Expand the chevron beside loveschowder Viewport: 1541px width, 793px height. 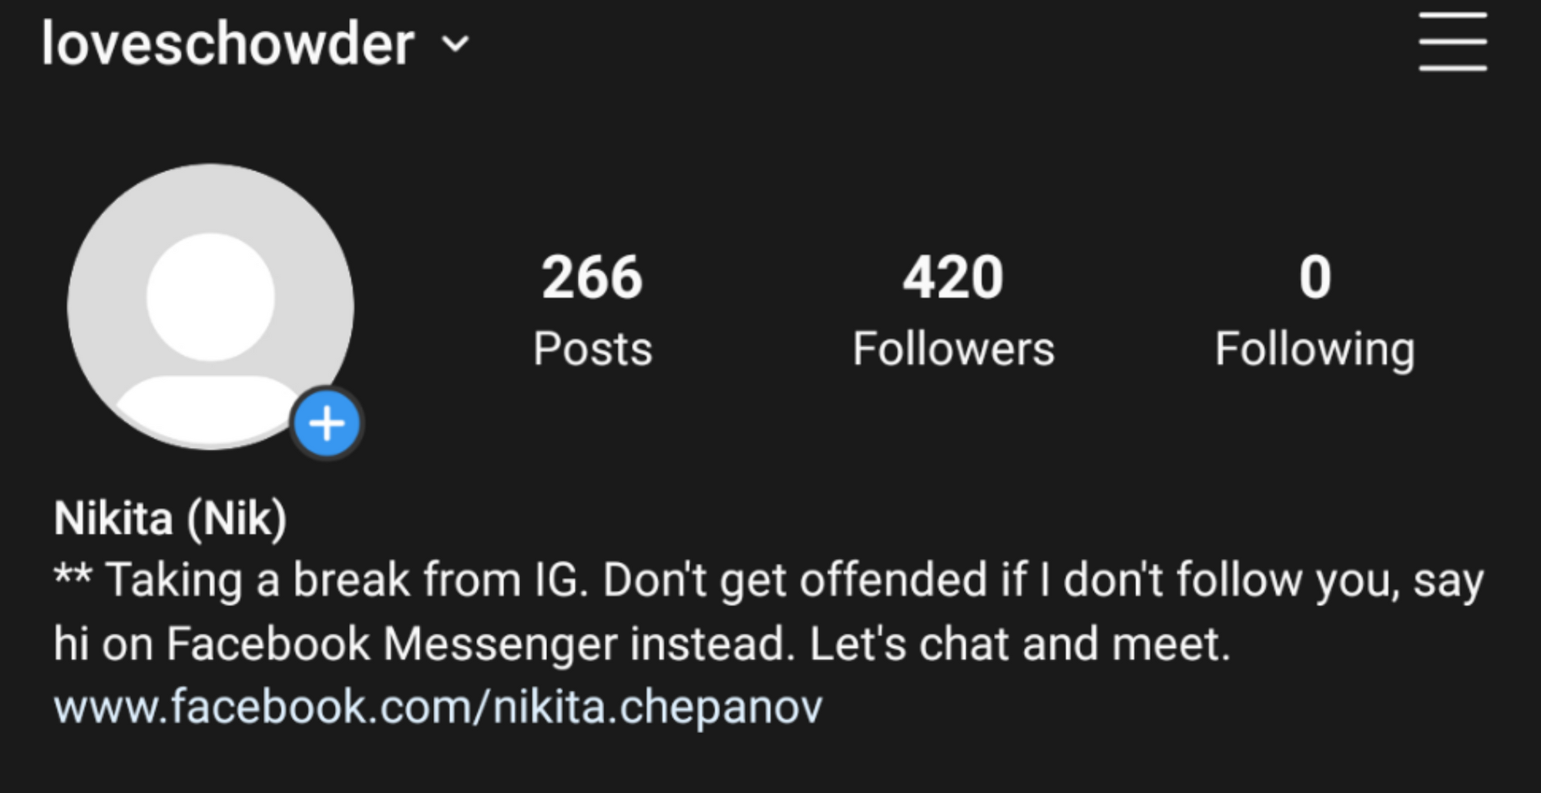coord(456,44)
